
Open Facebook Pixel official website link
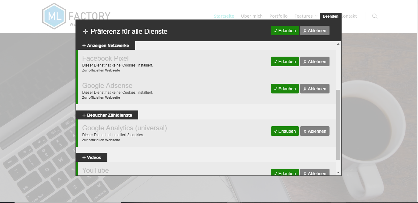101,71
